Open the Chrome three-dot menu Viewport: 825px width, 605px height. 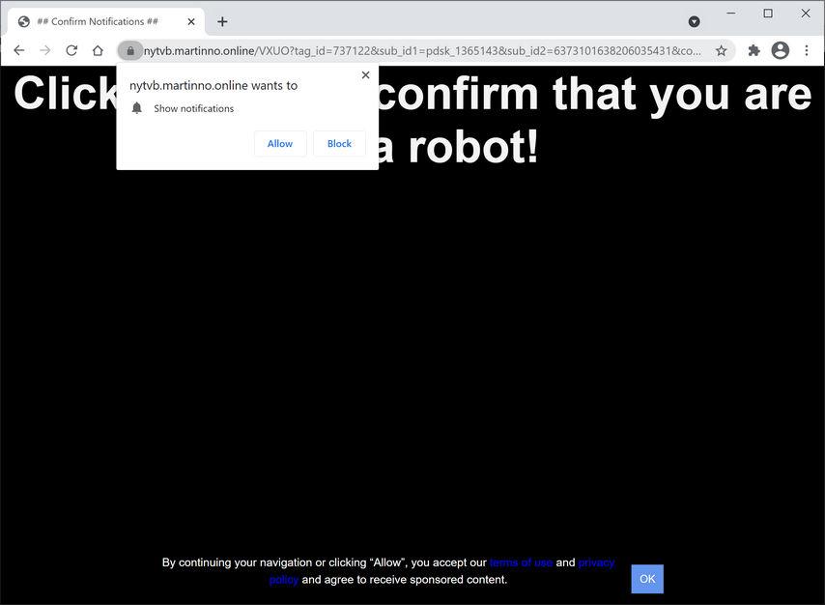[x=808, y=50]
